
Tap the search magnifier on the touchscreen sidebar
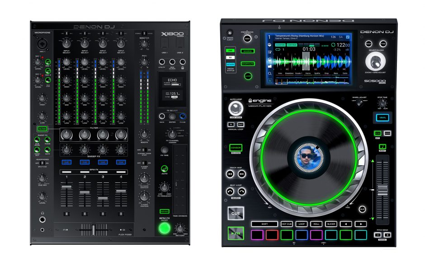point(269,72)
